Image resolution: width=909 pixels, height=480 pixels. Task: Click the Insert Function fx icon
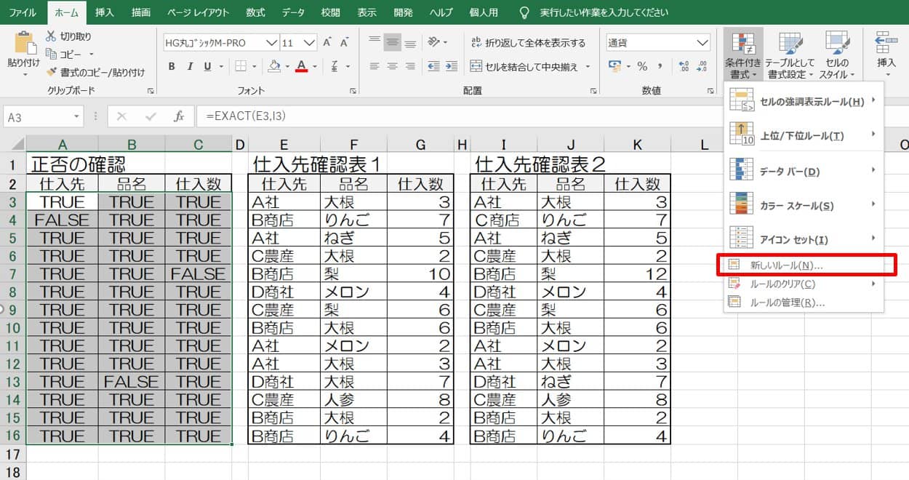[x=178, y=116]
